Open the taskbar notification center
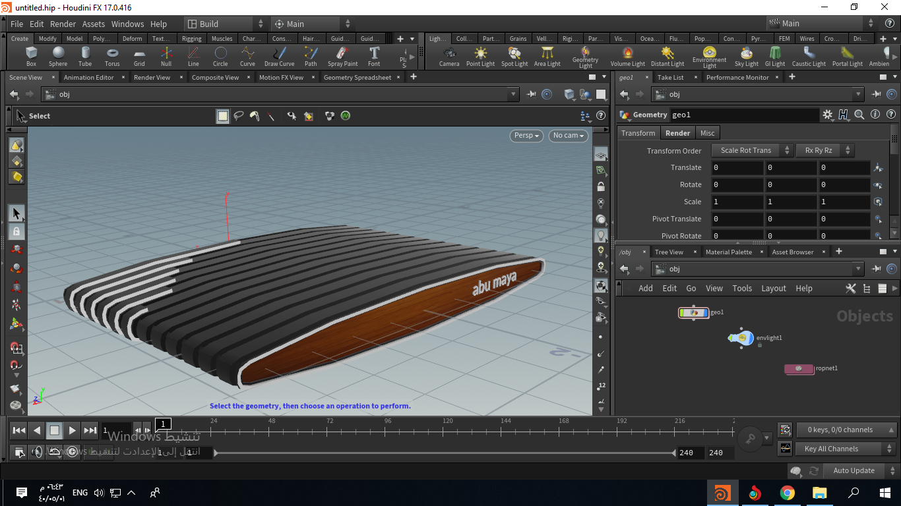The image size is (901, 506). click(x=21, y=492)
